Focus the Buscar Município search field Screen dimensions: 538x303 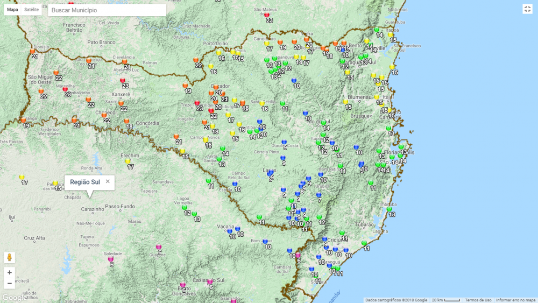[x=107, y=10]
